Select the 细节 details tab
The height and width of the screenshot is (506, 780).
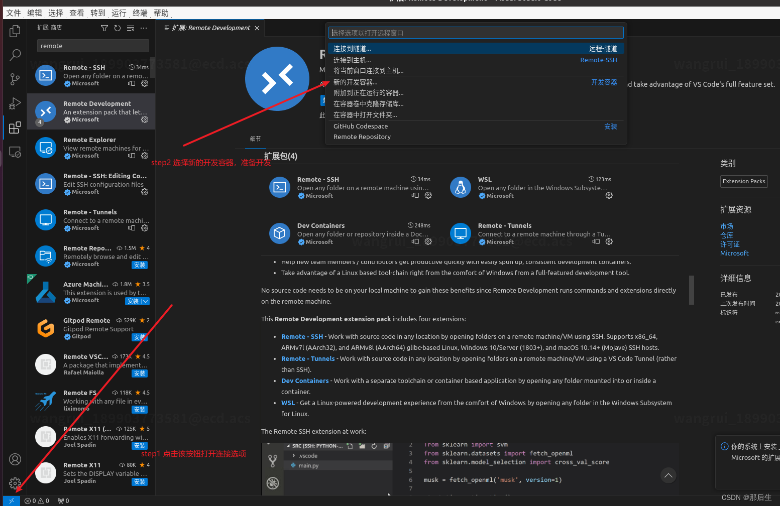(256, 139)
